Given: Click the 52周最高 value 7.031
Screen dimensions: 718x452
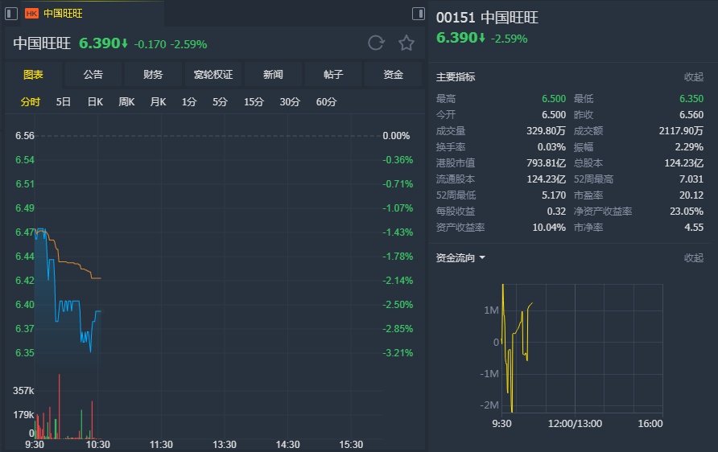Looking at the screenshot, I should [x=691, y=179].
